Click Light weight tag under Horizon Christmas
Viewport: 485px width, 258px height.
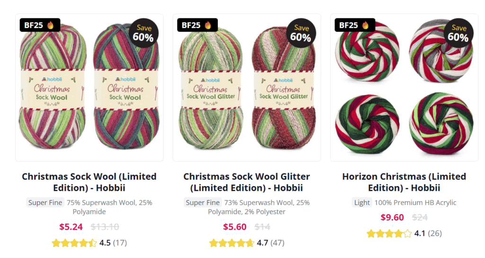click(362, 203)
